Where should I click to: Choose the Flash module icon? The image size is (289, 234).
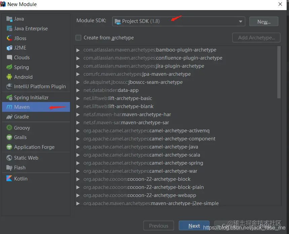(x=9, y=167)
